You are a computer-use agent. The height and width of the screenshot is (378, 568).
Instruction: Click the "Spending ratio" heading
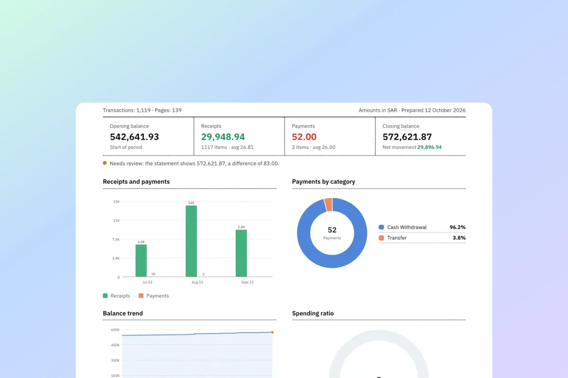click(313, 313)
